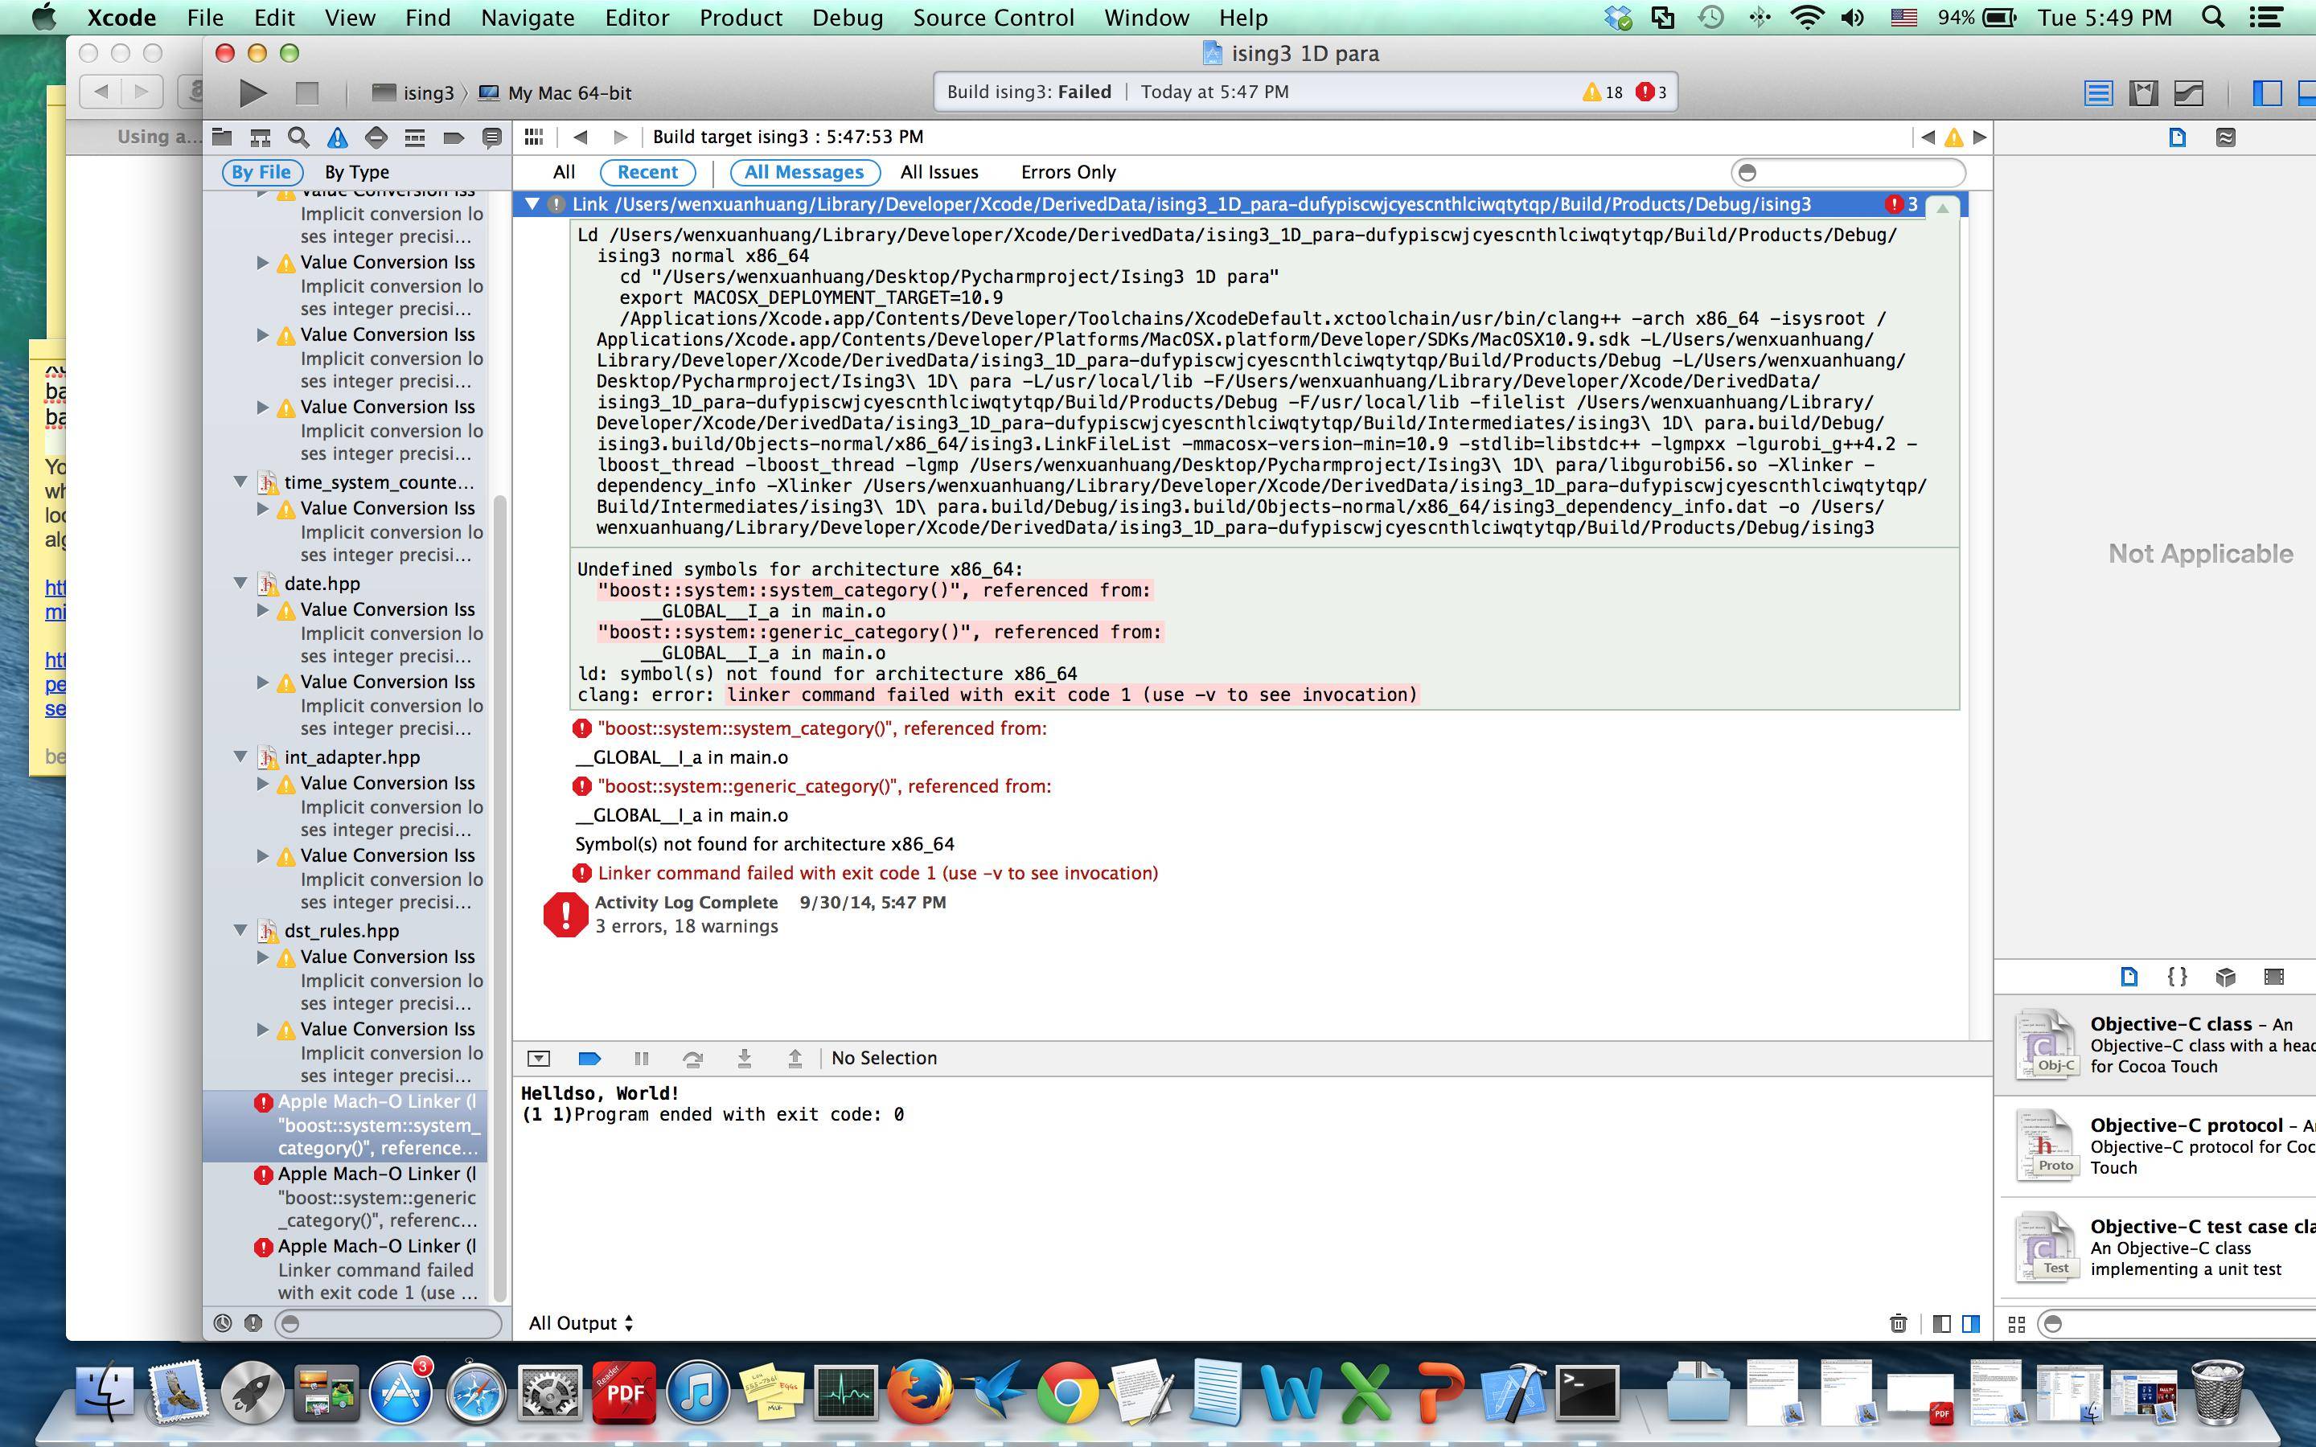Hide the debug area toggle icon
Image resolution: width=2316 pixels, height=1447 pixels.
539,1057
